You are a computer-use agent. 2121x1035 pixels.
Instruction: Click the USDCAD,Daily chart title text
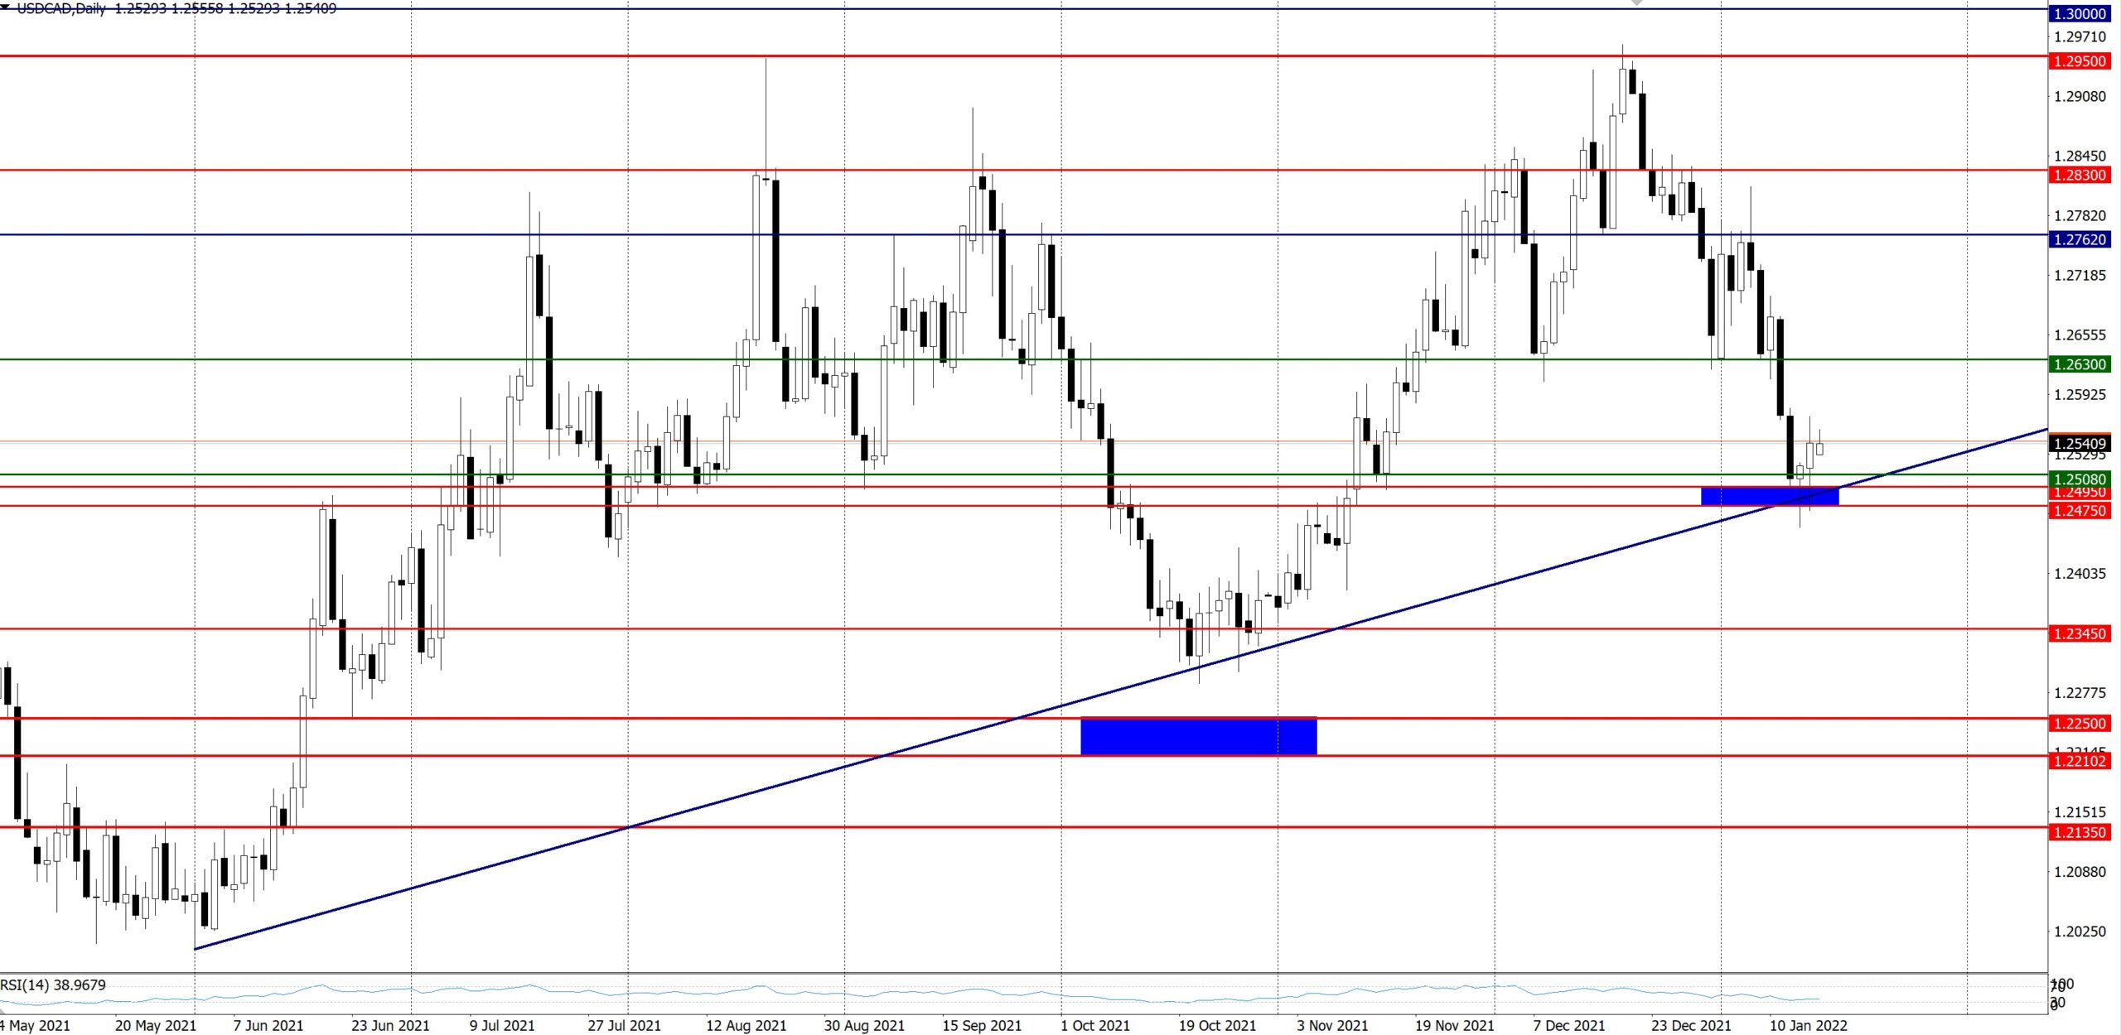click(x=61, y=8)
